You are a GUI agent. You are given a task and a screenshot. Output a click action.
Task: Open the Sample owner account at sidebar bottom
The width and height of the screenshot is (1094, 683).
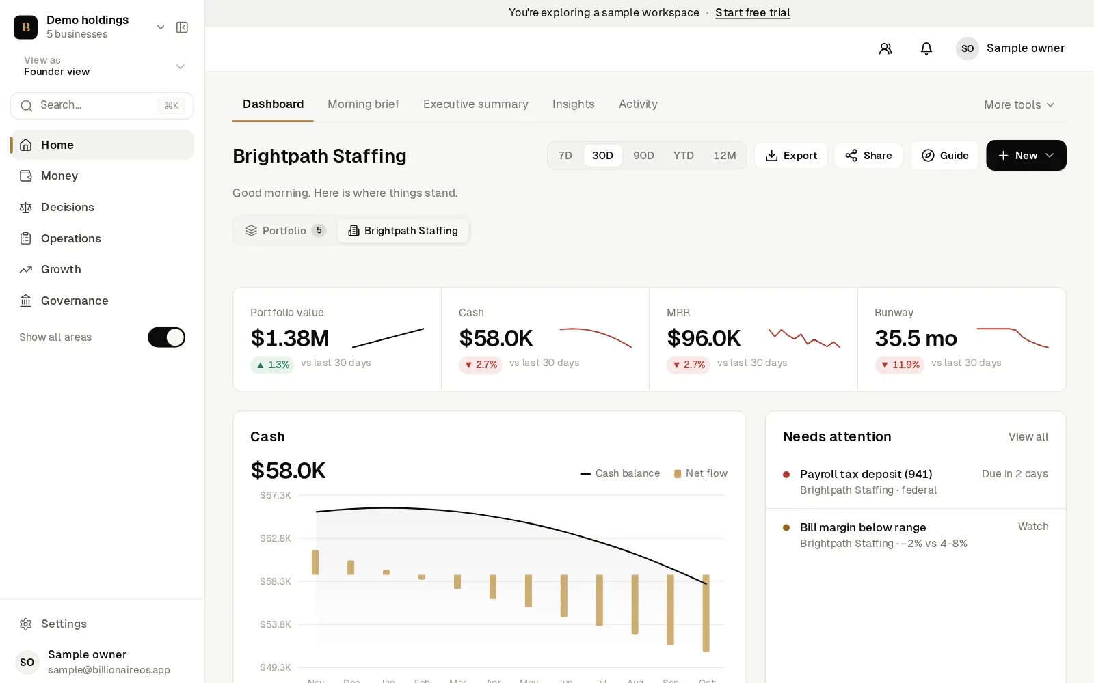[103, 663]
